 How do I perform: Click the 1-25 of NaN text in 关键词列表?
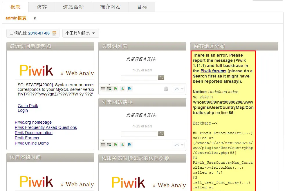142,70
